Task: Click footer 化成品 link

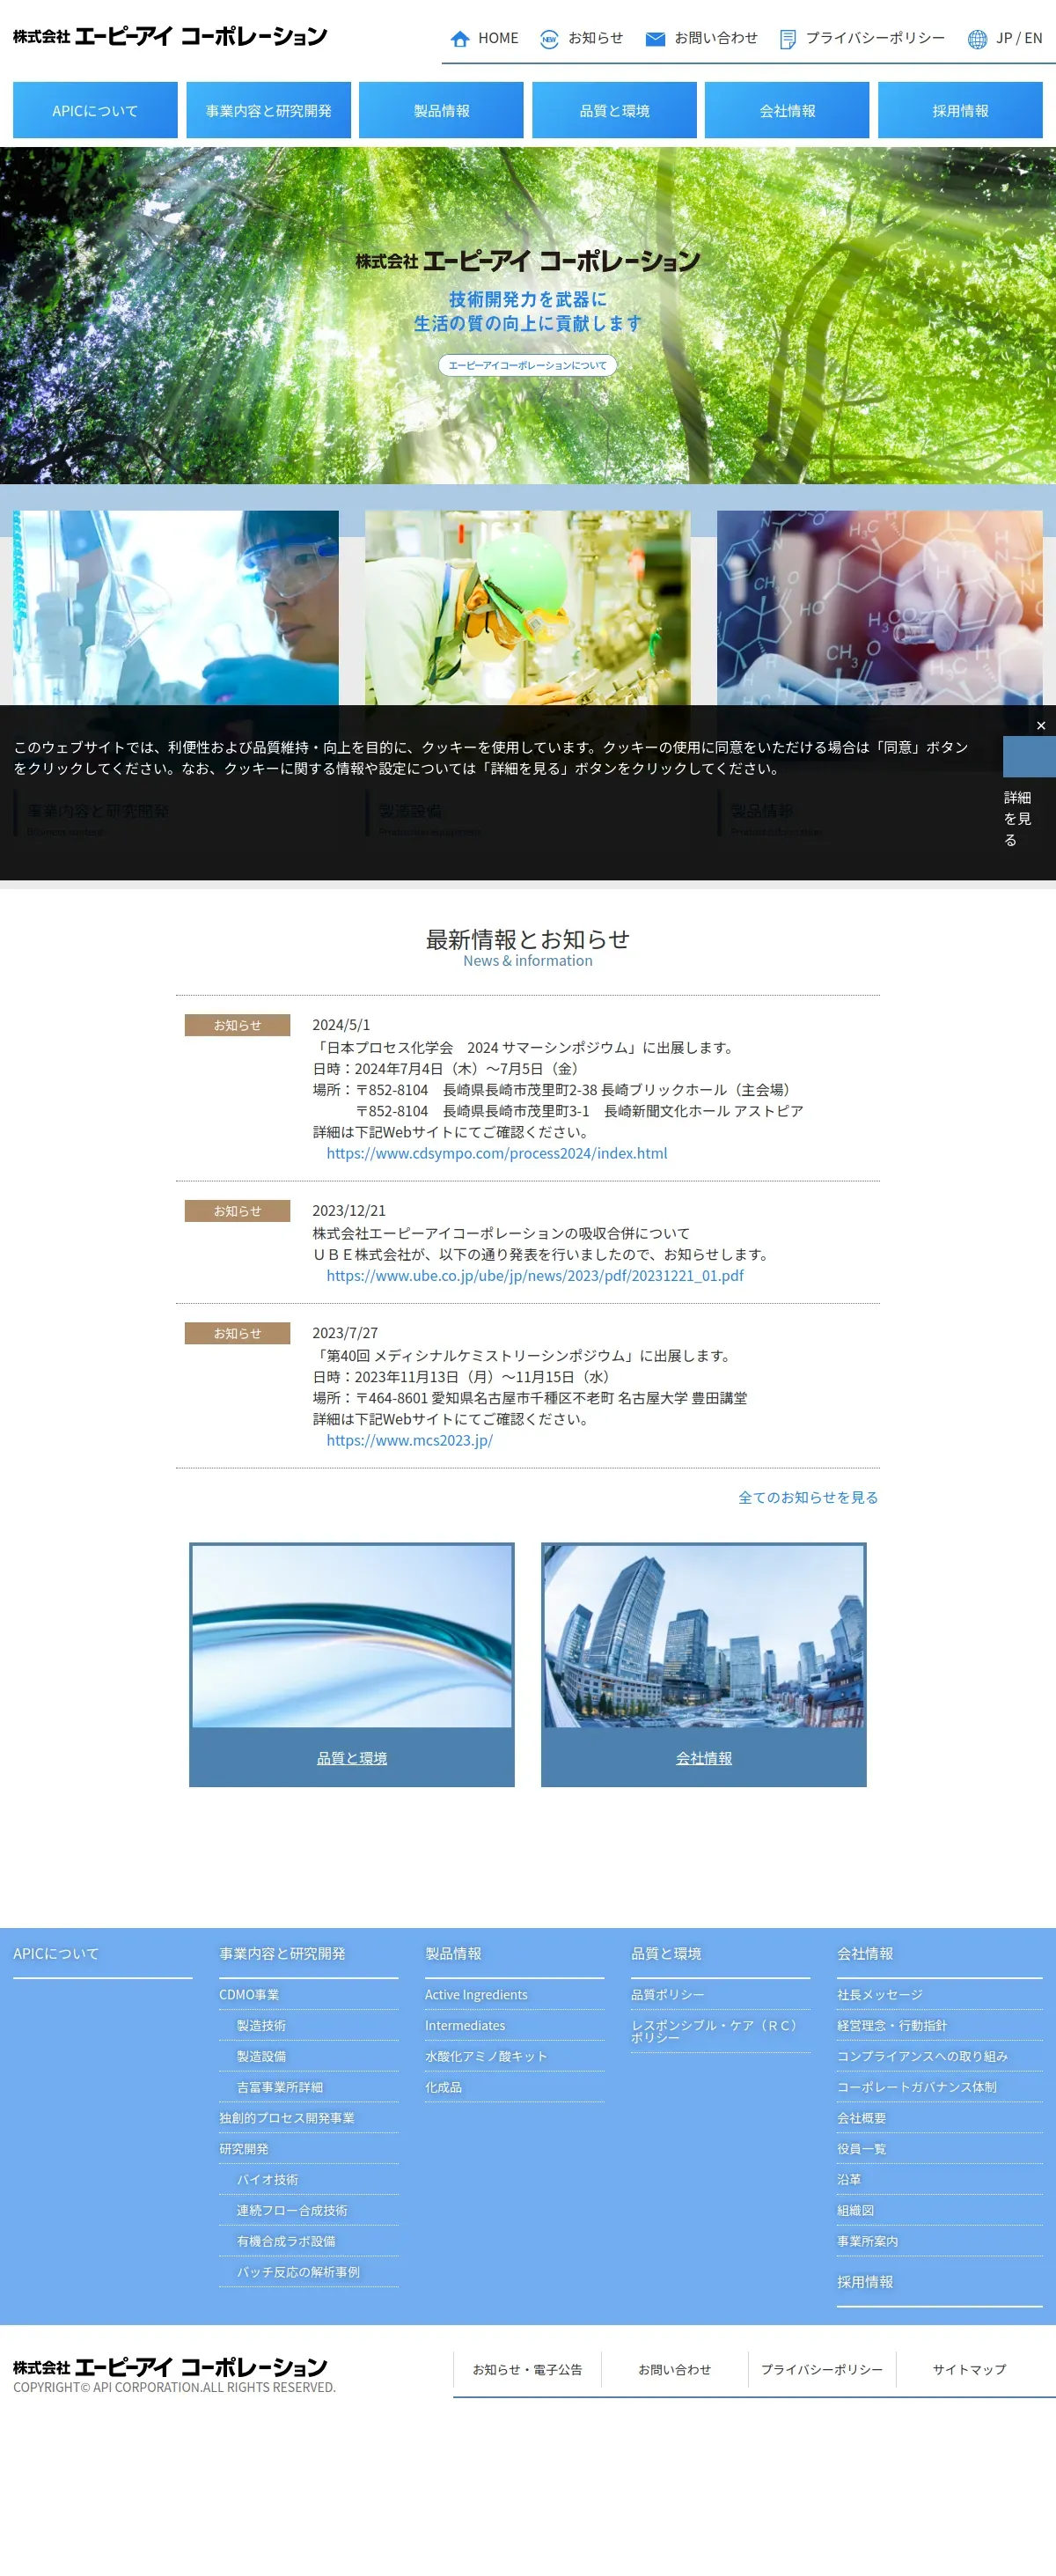Action: 443,2087
